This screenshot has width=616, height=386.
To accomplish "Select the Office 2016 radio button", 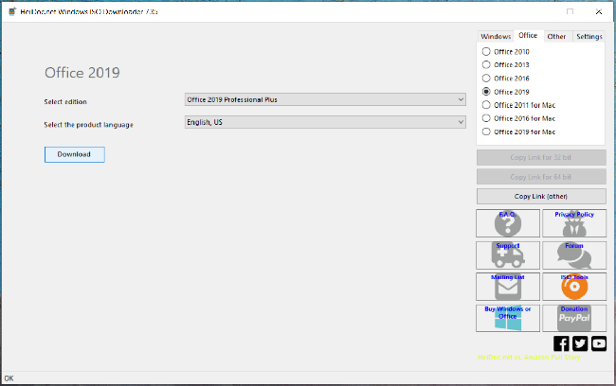I will [486, 79].
